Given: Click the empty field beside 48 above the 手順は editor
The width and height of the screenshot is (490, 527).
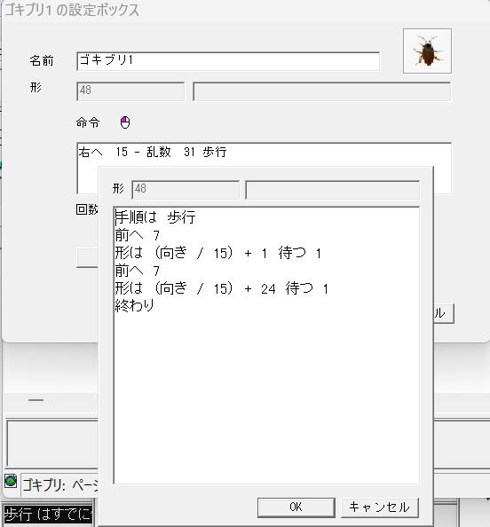Looking at the screenshot, I should (332, 190).
